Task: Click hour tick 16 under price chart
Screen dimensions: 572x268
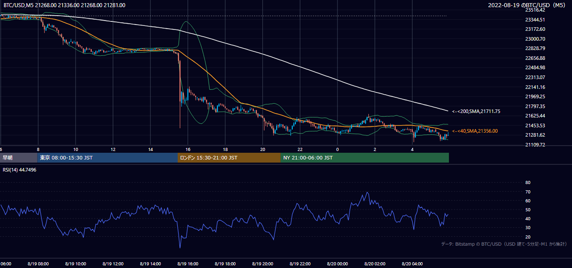Action: pyautogui.click(x=188, y=149)
